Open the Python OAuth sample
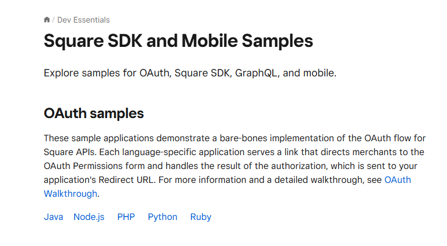This screenshot has width=447, height=246. click(163, 217)
